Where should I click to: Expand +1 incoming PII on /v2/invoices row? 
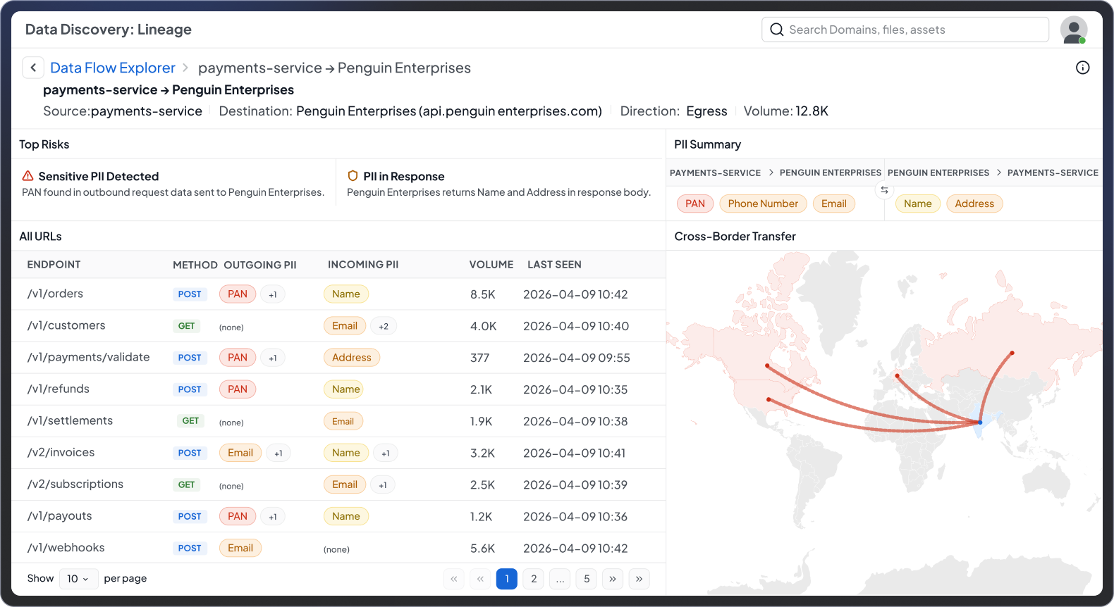coord(386,453)
